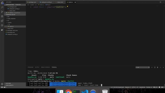Click main.js in the breadcrumb path

point(41,5)
